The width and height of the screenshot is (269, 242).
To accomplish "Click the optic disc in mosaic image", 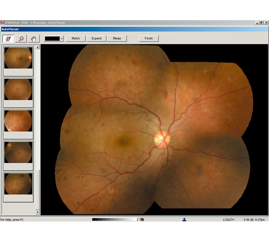I will (x=162, y=139).
